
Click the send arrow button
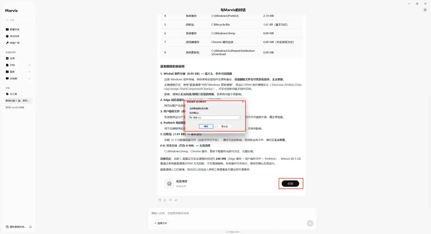[310, 223]
